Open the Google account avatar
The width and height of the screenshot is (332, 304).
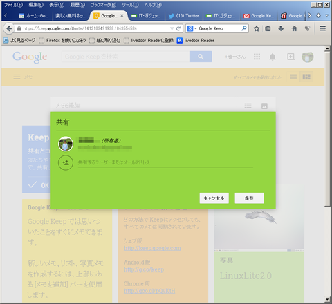[308, 57]
